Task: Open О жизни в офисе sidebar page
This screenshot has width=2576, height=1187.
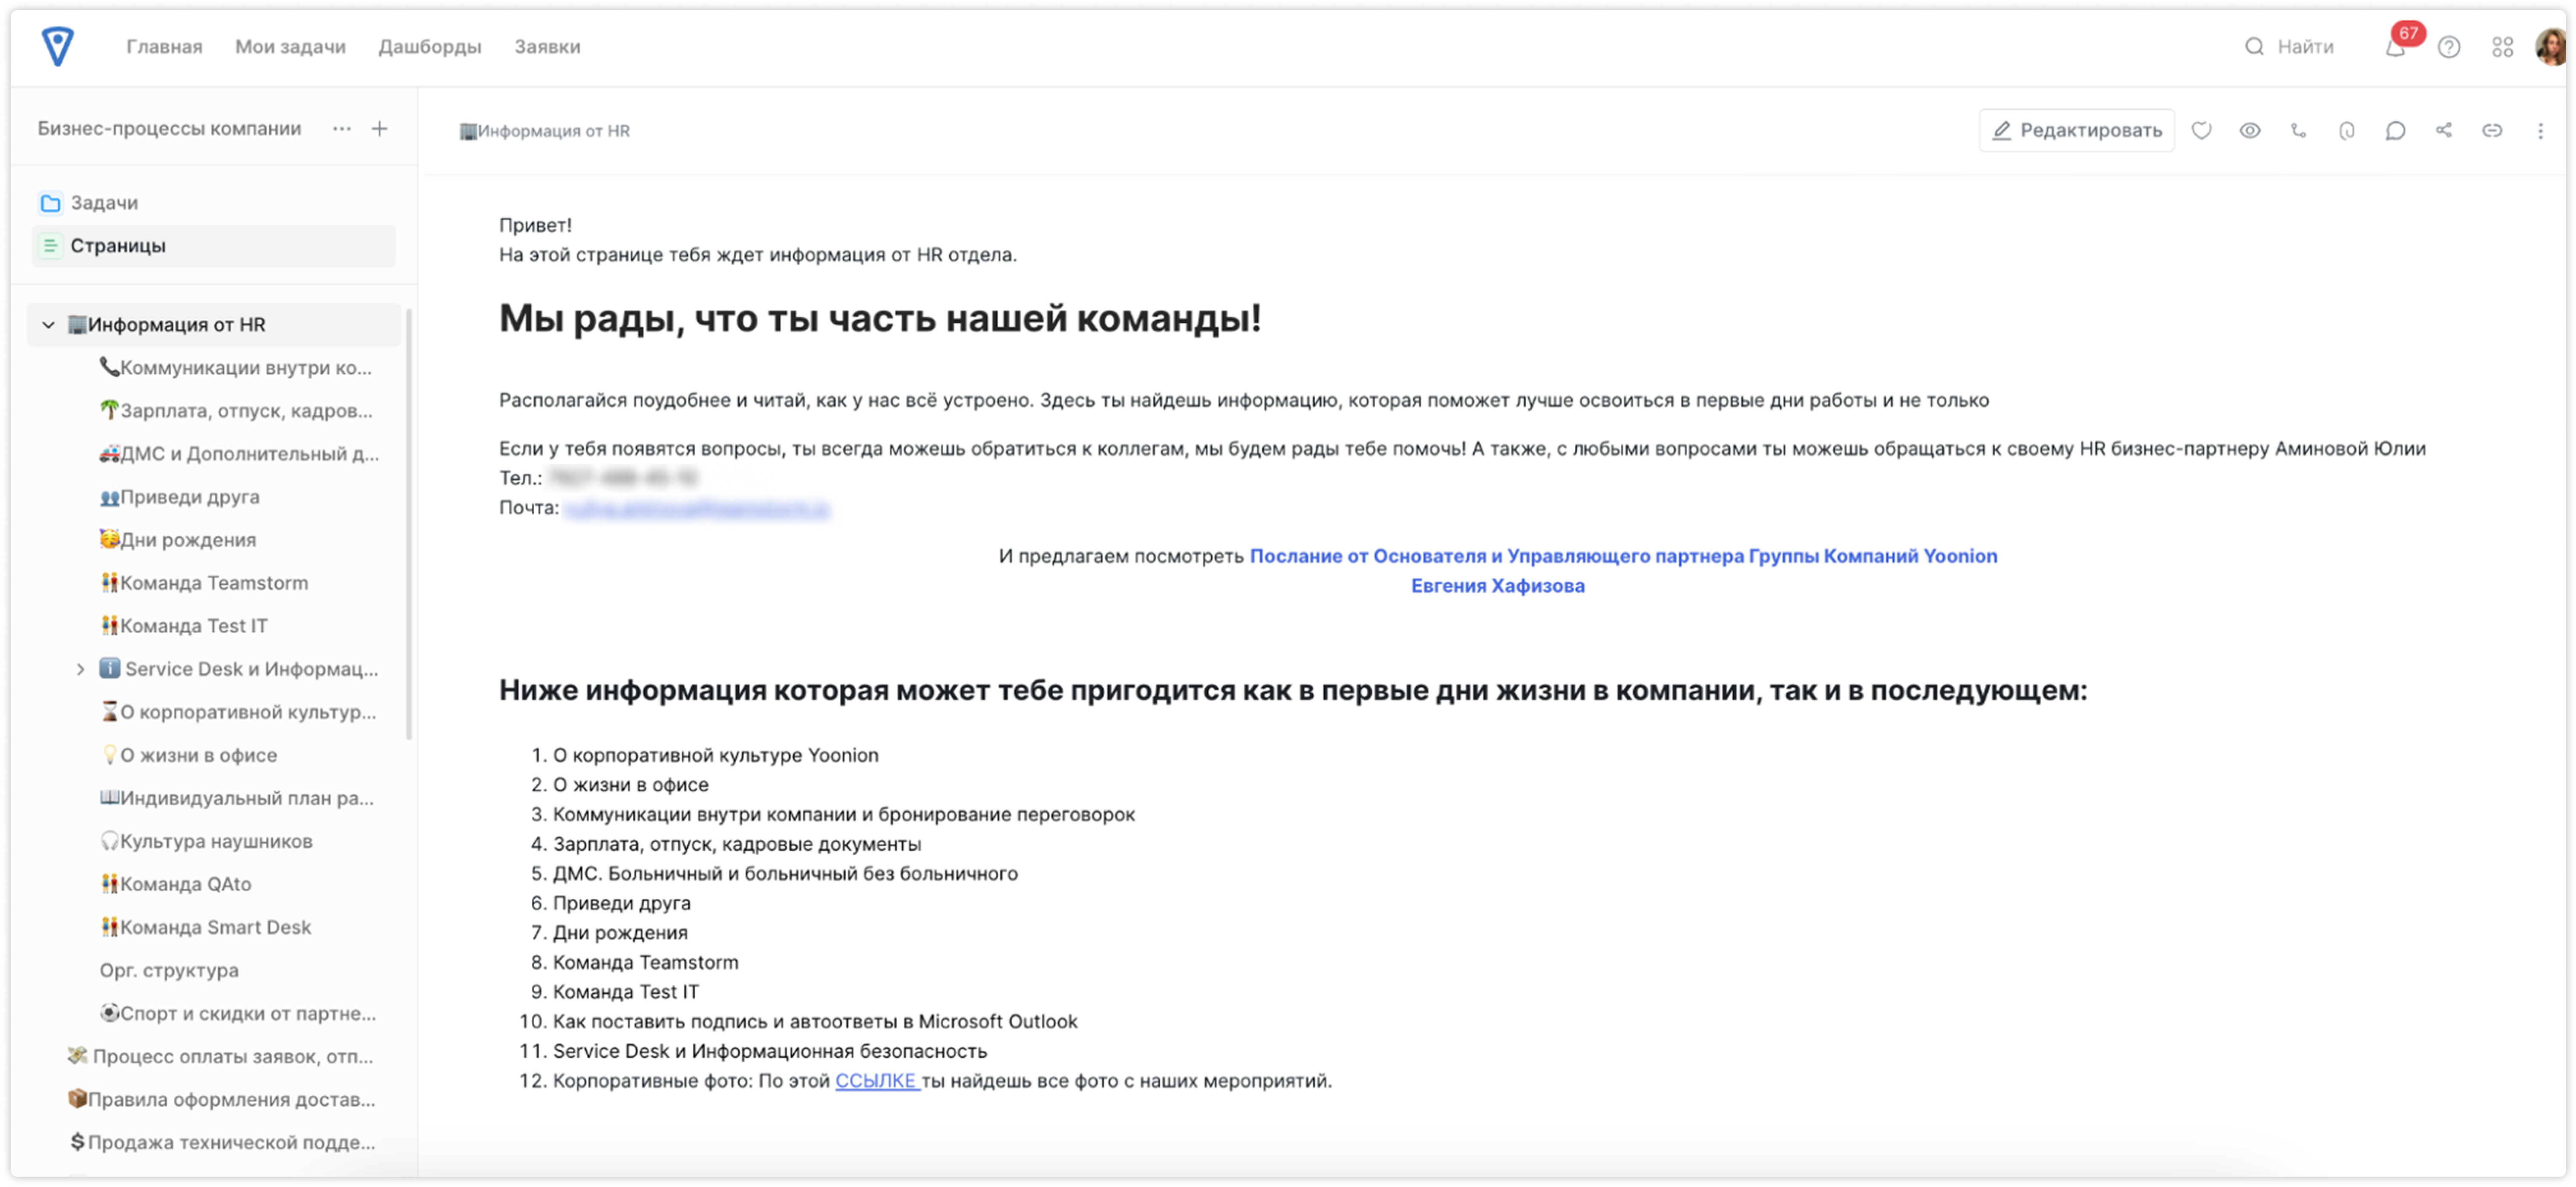Action: coord(189,755)
